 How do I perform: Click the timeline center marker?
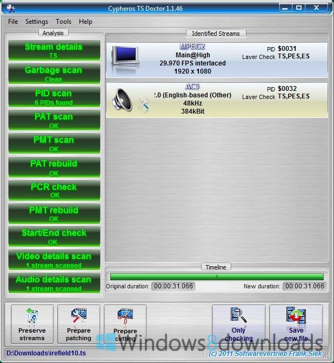pyautogui.click(x=217, y=276)
